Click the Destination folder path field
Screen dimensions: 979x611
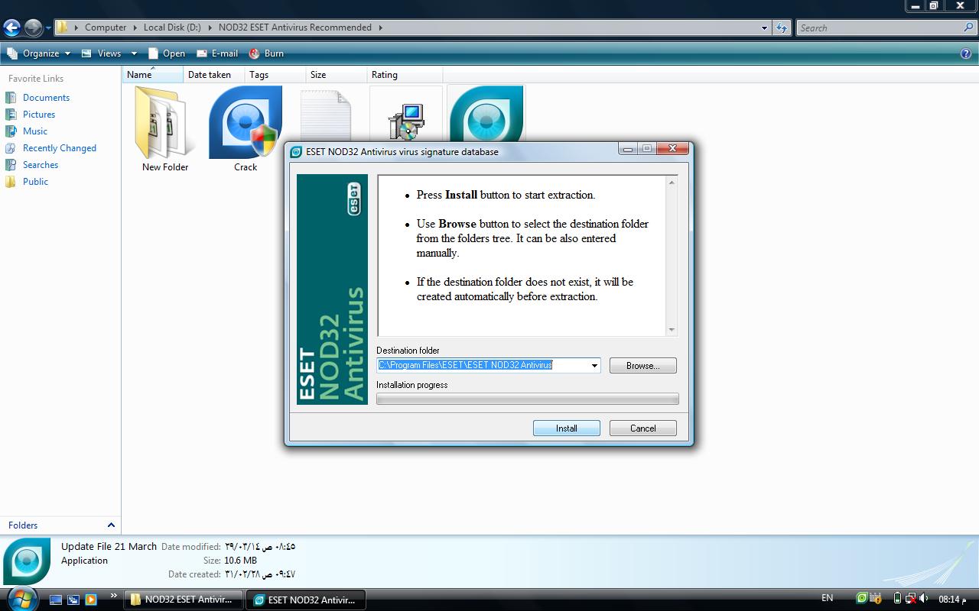point(482,366)
